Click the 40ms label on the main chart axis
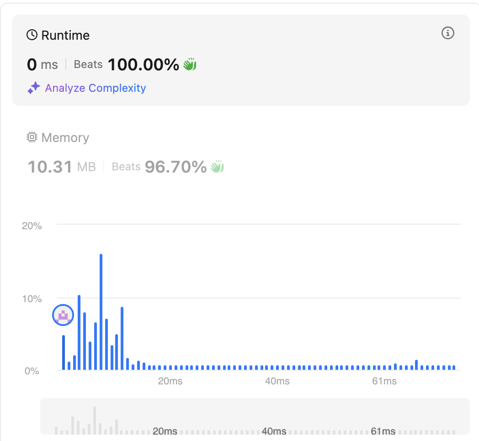 277,381
